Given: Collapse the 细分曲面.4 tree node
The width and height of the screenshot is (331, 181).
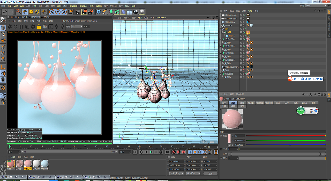Looking at the screenshot, I should point(221,39).
